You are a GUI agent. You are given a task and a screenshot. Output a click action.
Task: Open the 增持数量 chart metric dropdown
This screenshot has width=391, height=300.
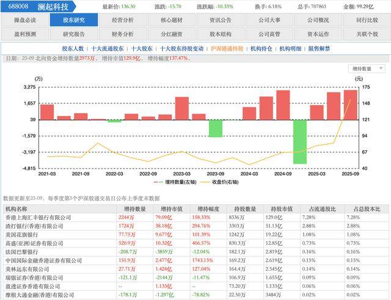click(367, 68)
